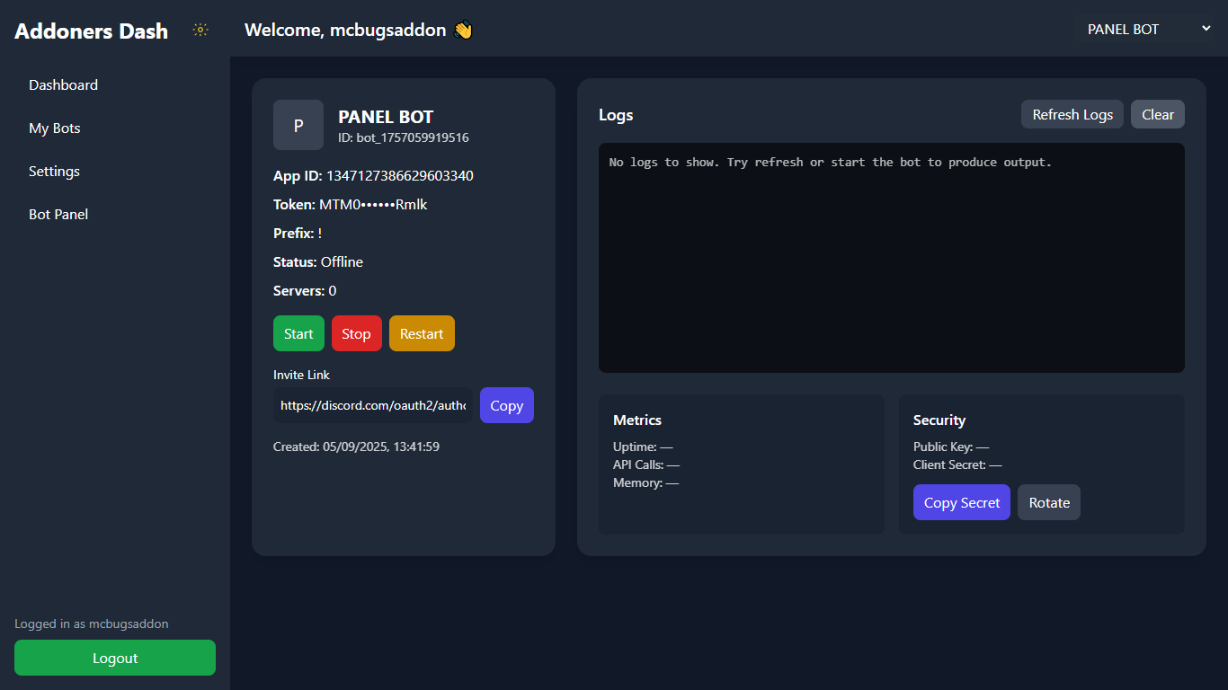Toggle the light theme sun icon
1228x690 pixels.
click(x=200, y=30)
